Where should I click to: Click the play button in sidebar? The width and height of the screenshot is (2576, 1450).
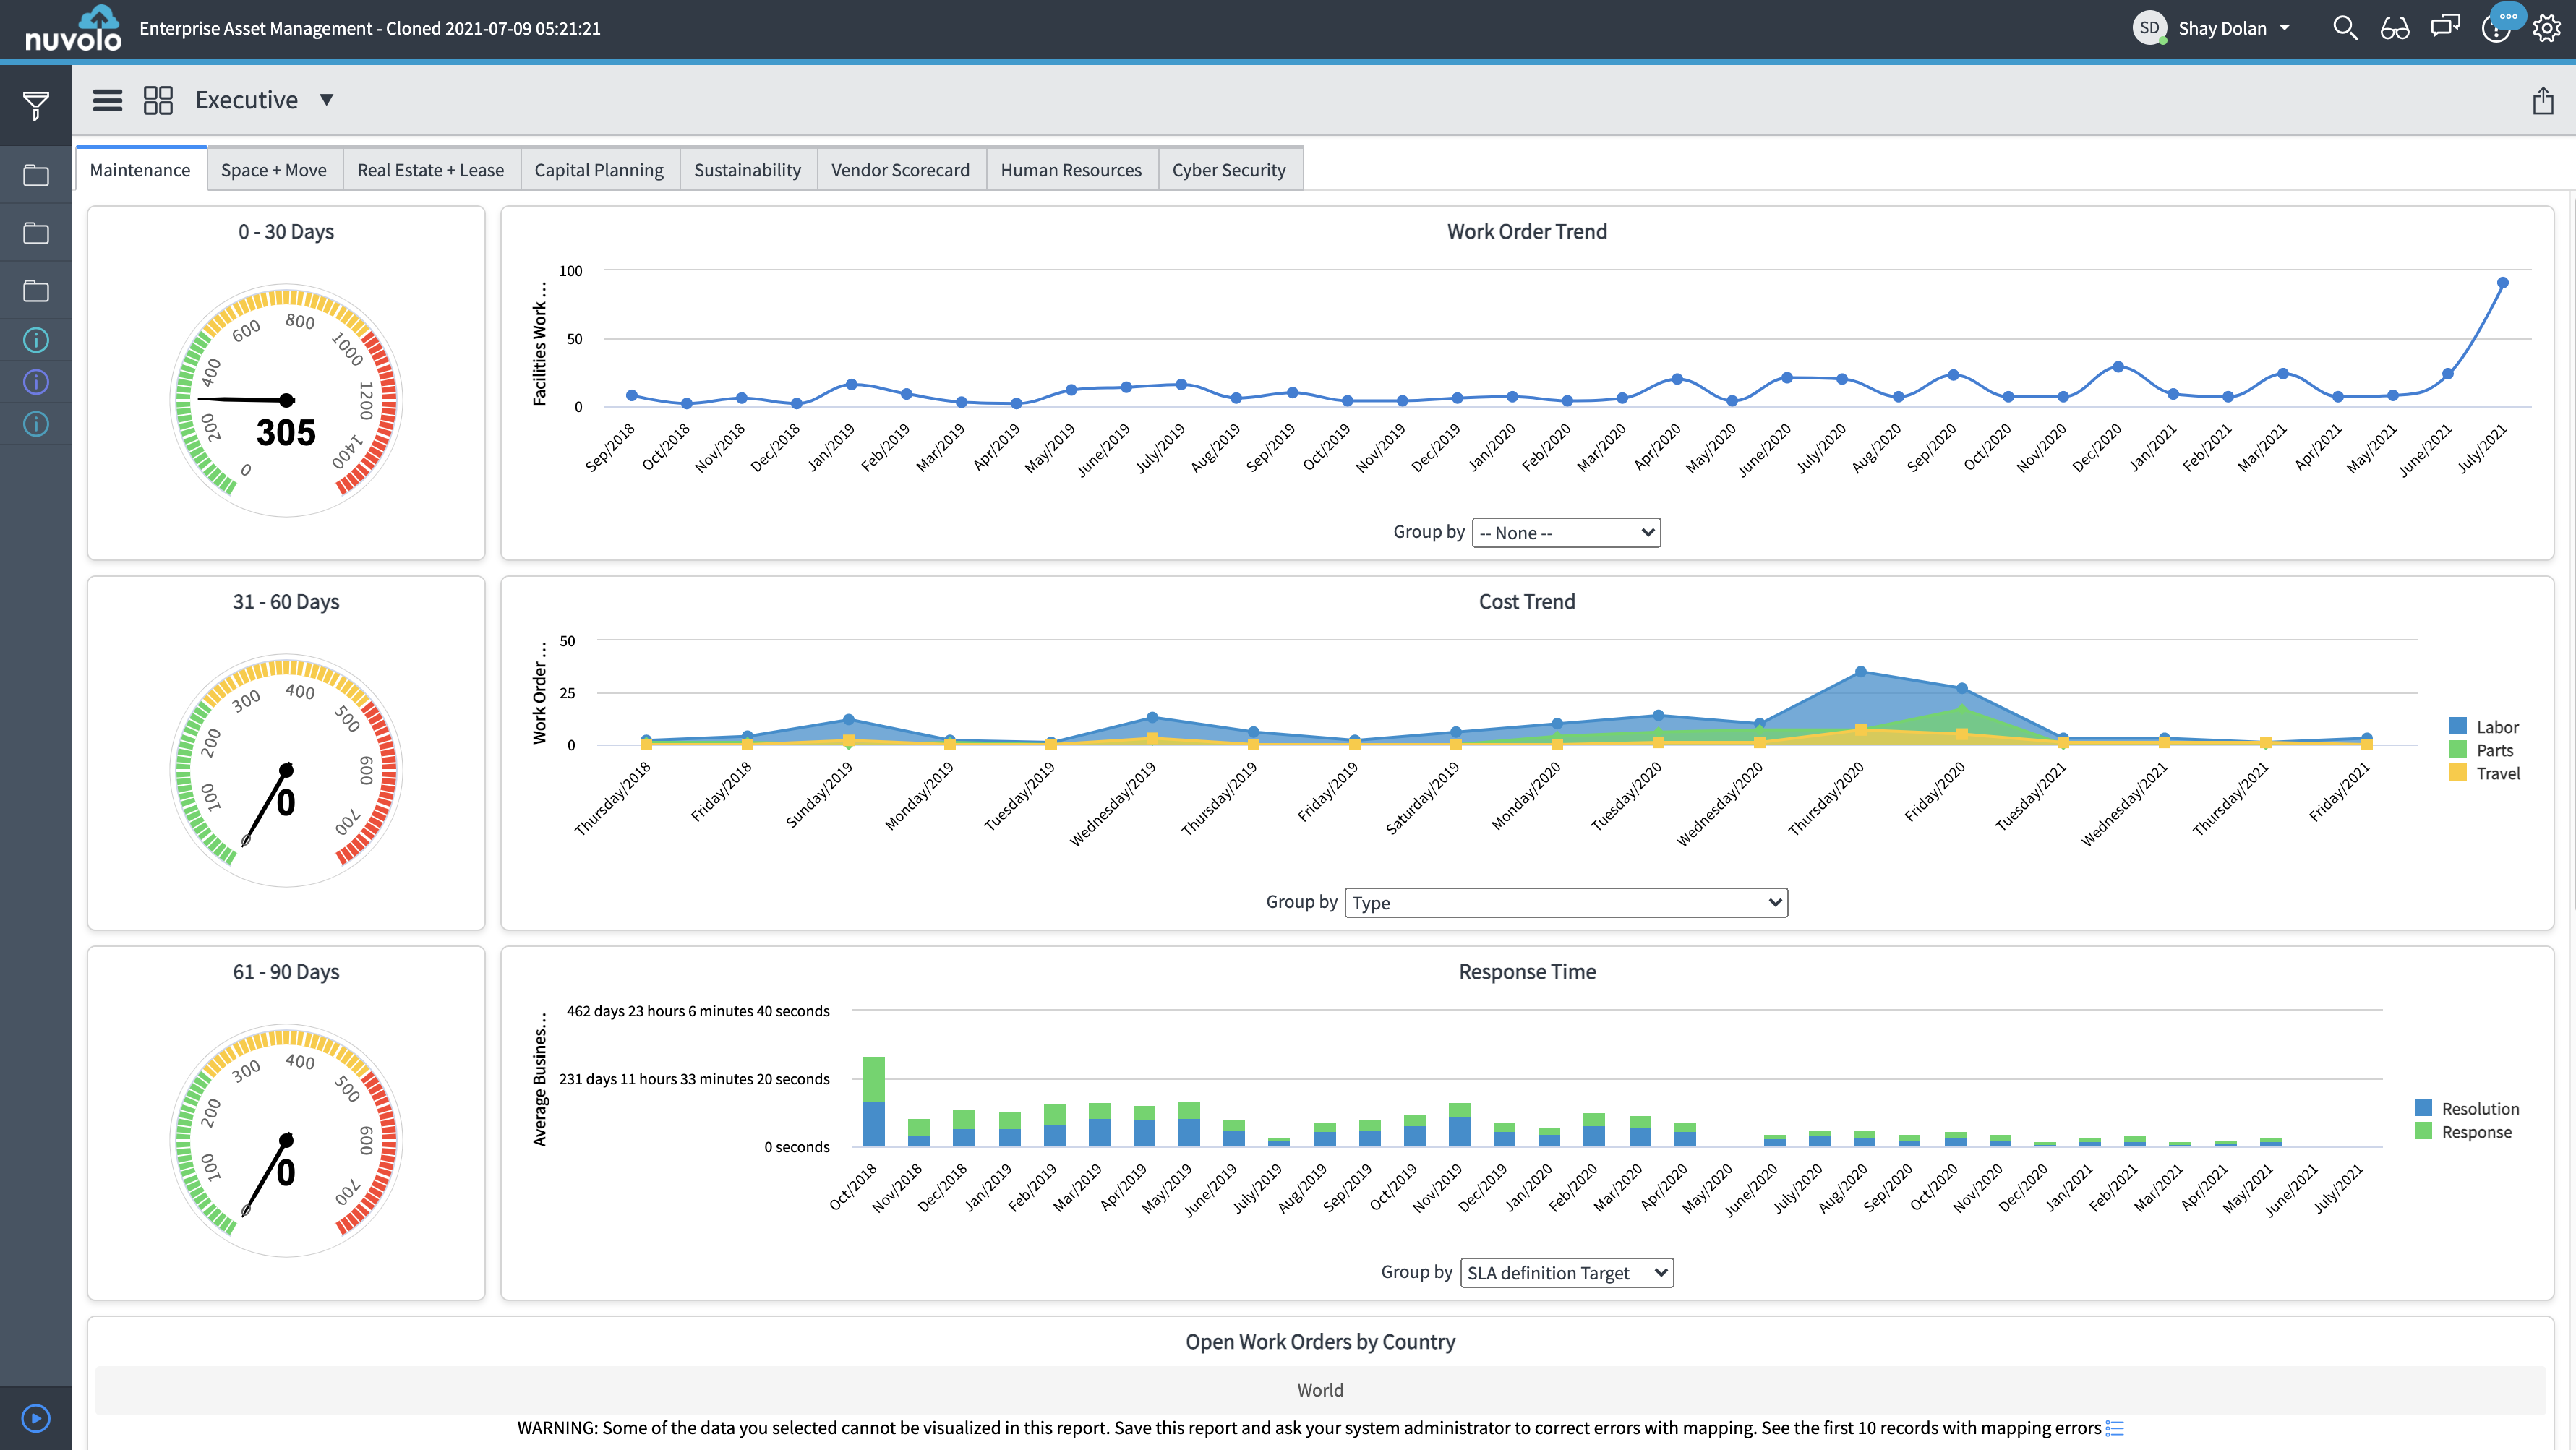click(36, 1418)
